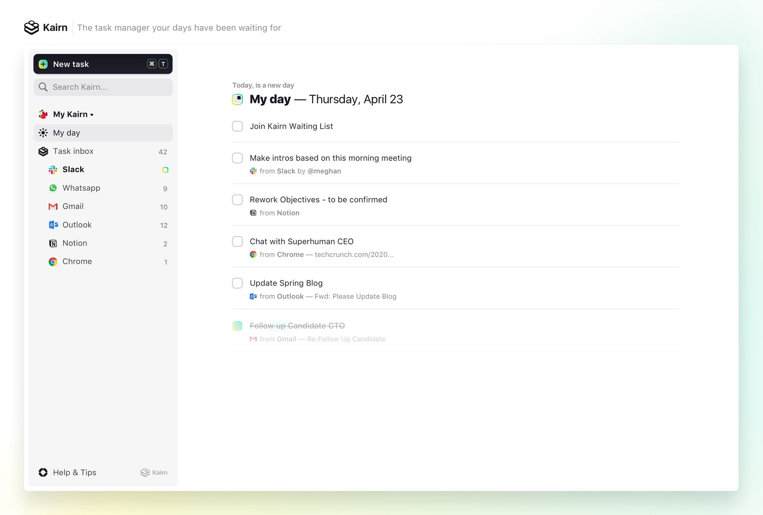Mark Rework Objectives task as done
The image size is (763, 515).
click(x=237, y=200)
